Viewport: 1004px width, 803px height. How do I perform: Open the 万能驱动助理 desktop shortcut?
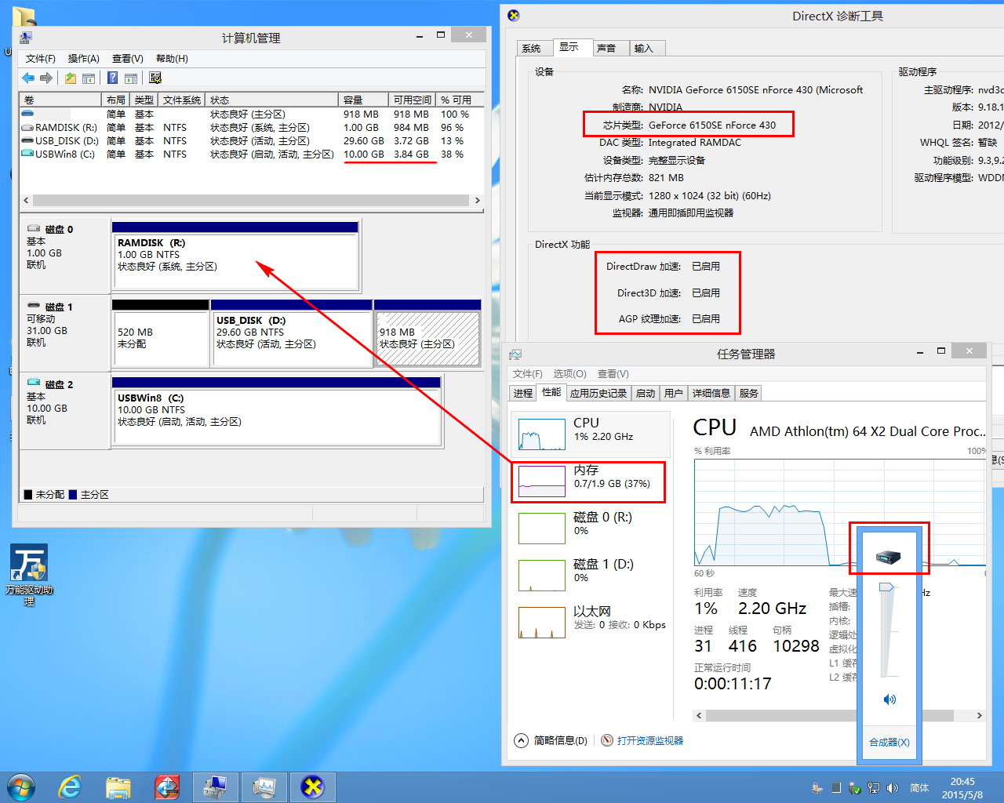coord(29,574)
